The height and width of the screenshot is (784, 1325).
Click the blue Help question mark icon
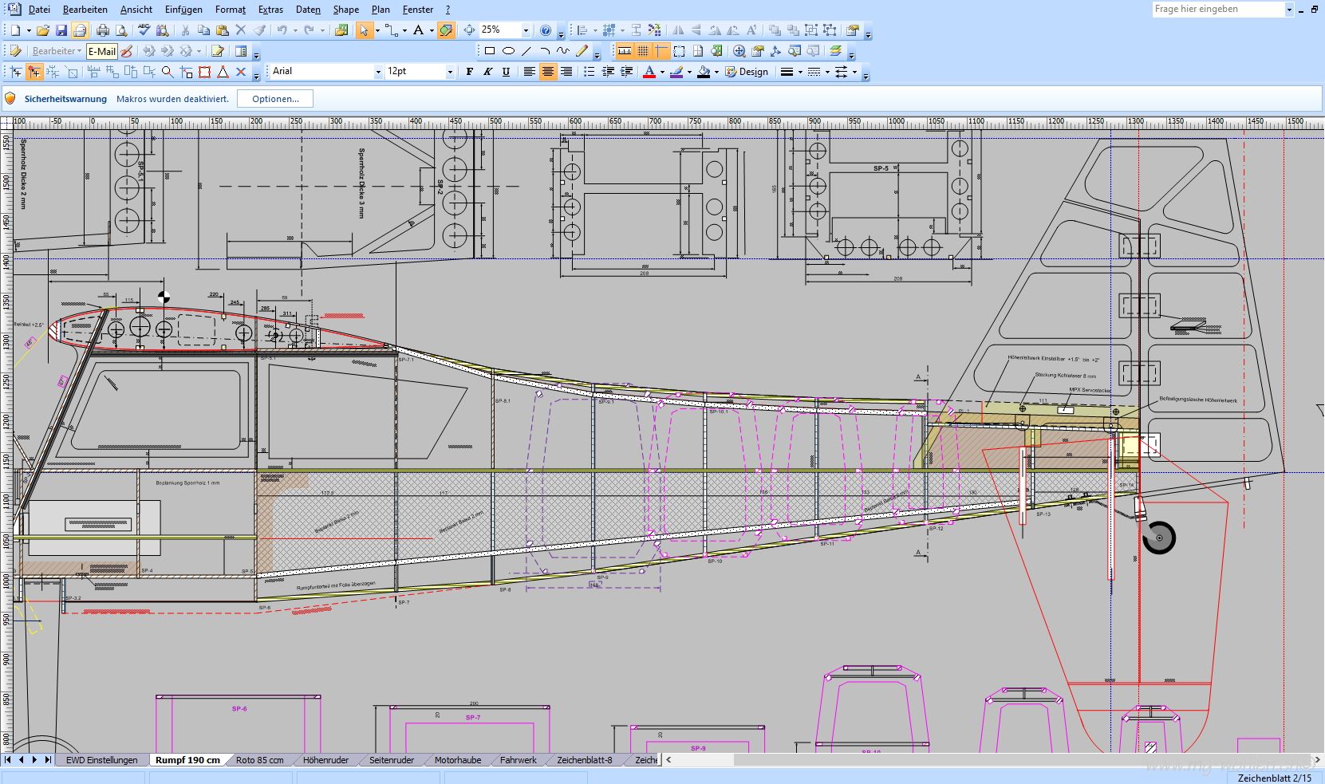pyautogui.click(x=546, y=30)
